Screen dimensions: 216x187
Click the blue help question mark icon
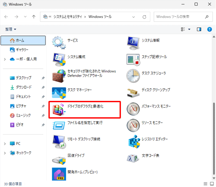point(210,29)
